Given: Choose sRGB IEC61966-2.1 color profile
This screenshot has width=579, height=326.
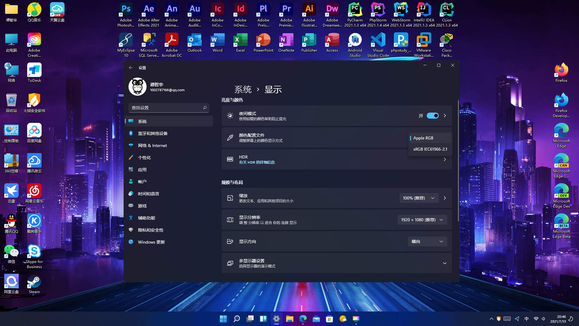Looking at the screenshot, I should pyautogui.click(x=430, y=149).
